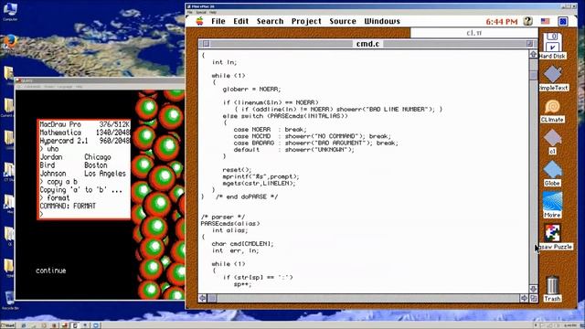The width and height of the screenshot is (585, 329).
Task: Select the Hard Disk desktop icon
Action: click(x=552, y=46)
